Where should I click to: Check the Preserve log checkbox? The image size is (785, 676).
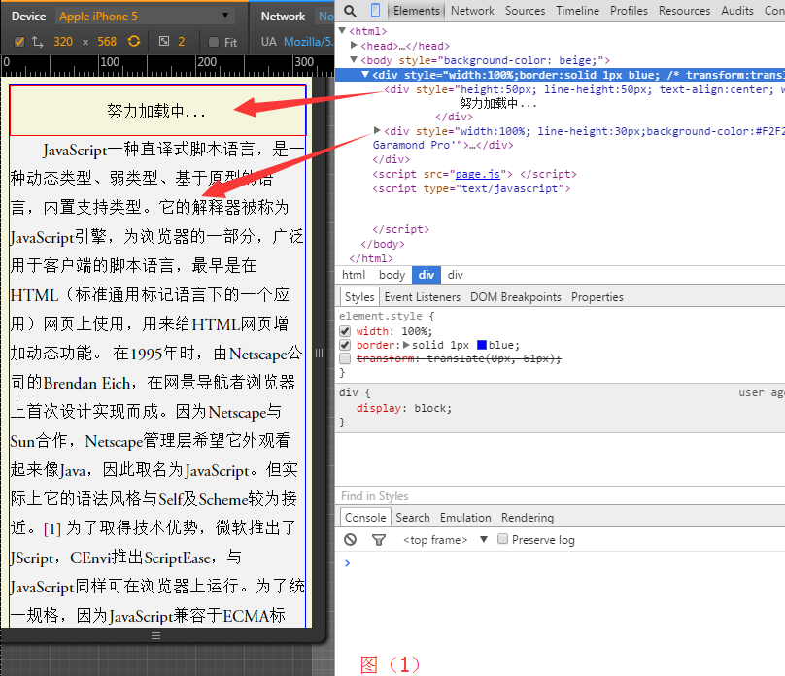point(502,539)
